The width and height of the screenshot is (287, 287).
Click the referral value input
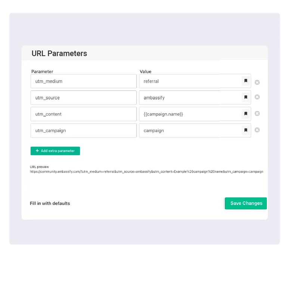pos(189,81)
